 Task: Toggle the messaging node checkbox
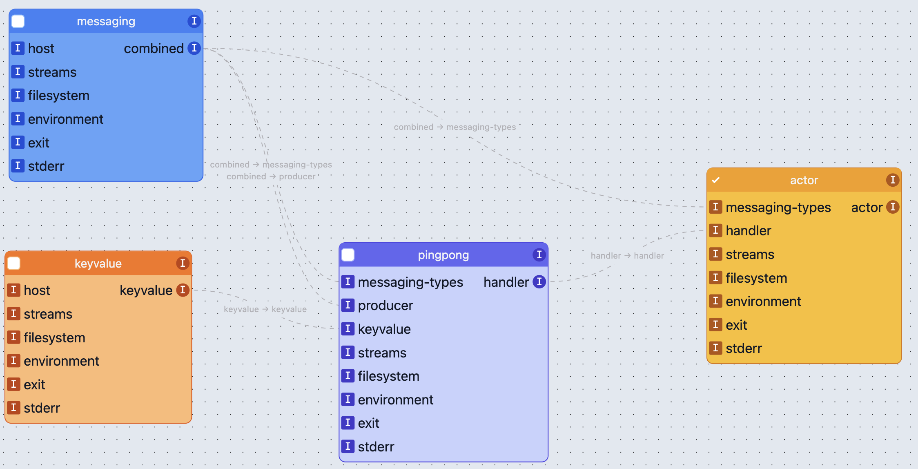click(x=18, y=21)
